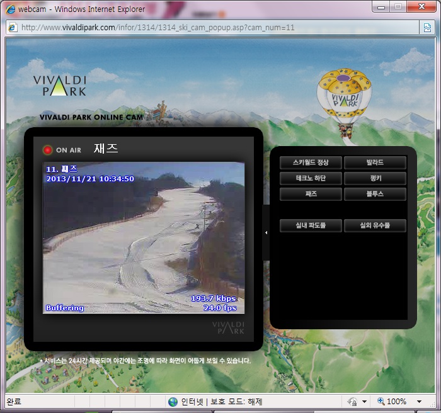
Task: Click the IE page icon in address bar
Action: [x=13, y=28]
